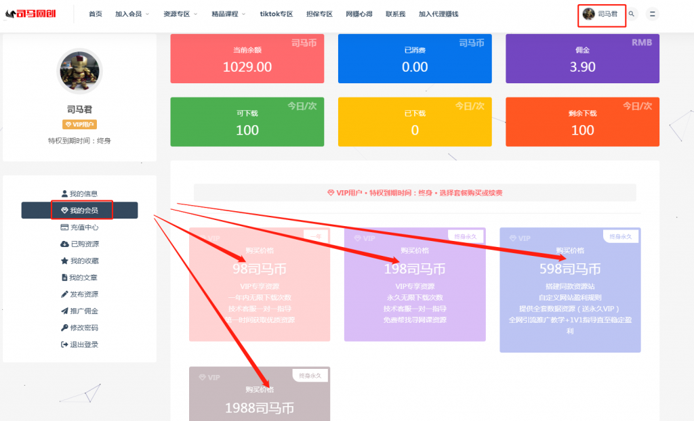Select the 98司马币 VIP plan card
The image size is (694, 421).
(260, 284)
